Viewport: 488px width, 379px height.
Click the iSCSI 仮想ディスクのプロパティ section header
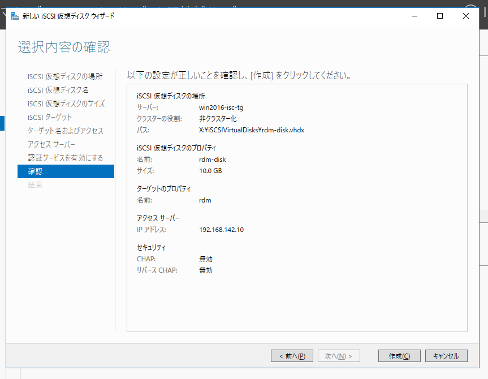176,148
